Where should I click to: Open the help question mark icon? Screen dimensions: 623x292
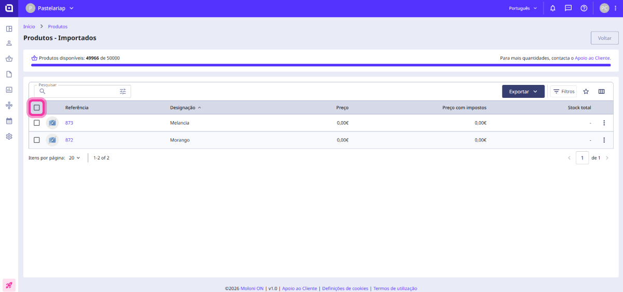click(584, 8)
